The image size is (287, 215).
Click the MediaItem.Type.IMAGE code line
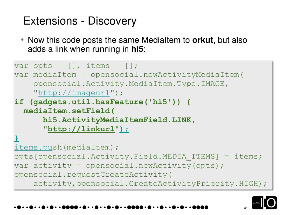coord(131,84)
